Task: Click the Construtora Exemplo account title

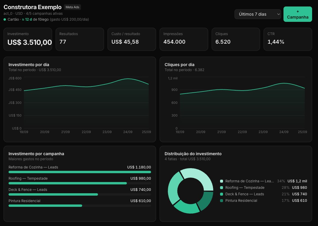Action: (32, 7)
